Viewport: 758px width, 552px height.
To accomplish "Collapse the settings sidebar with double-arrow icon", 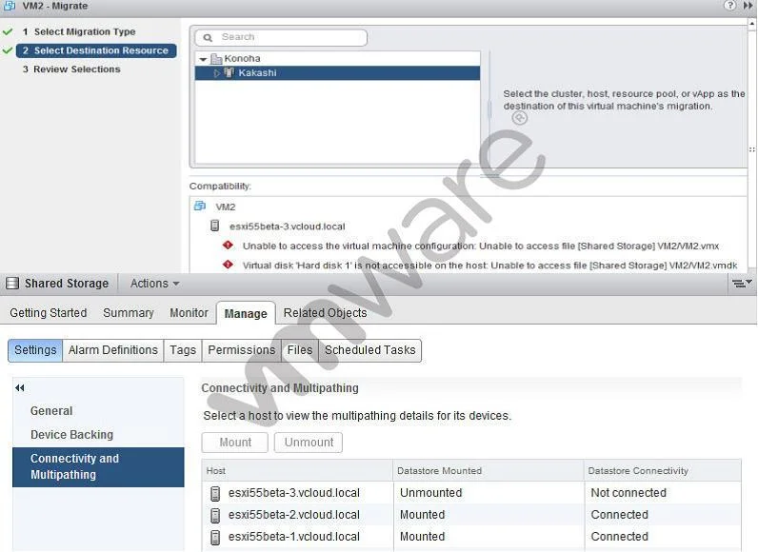I will [x=20, y=387].
